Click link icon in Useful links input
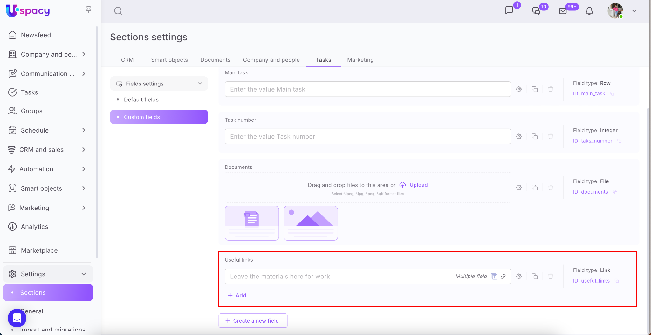Screen dimensions: 651x335 click(x=503, y=276)
